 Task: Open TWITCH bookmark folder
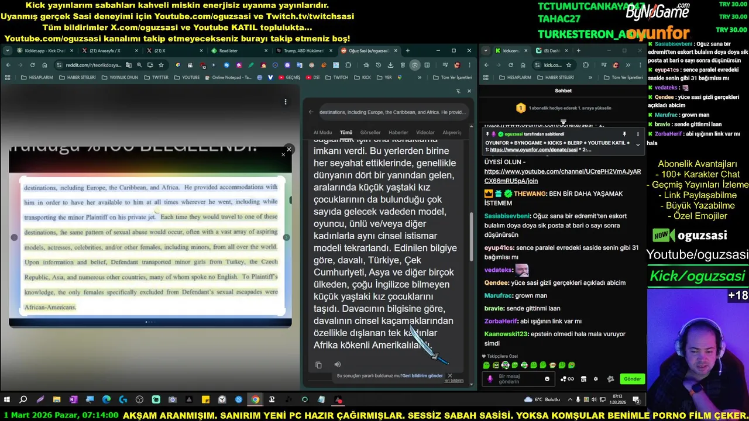336,77
